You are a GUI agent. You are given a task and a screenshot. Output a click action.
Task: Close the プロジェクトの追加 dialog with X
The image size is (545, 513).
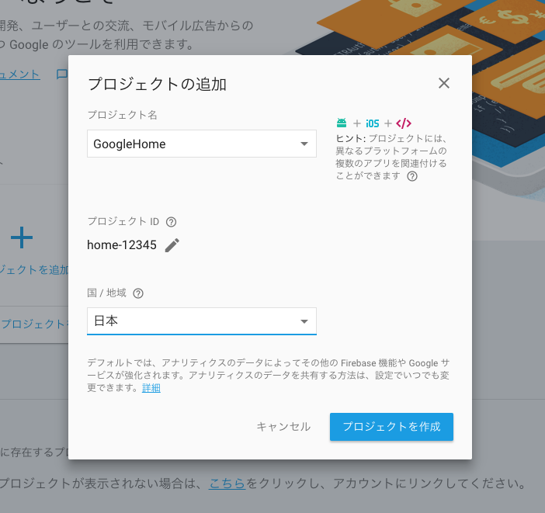click(x=444, y=83)
